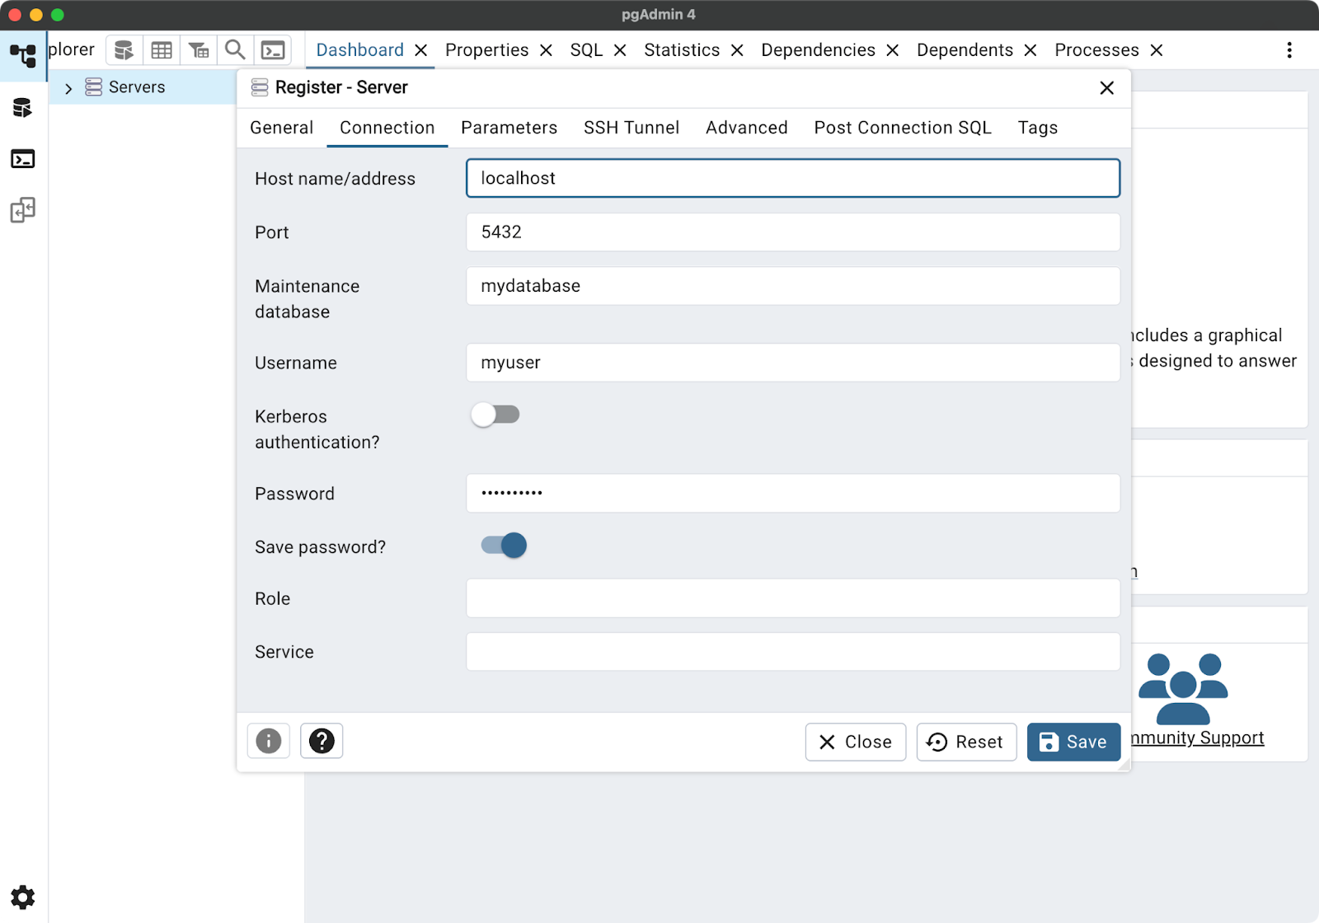Open the Schema Diff workspace icon in sidebar
Viewport: 1319px width, 923px height.
[x=23, y=210]
